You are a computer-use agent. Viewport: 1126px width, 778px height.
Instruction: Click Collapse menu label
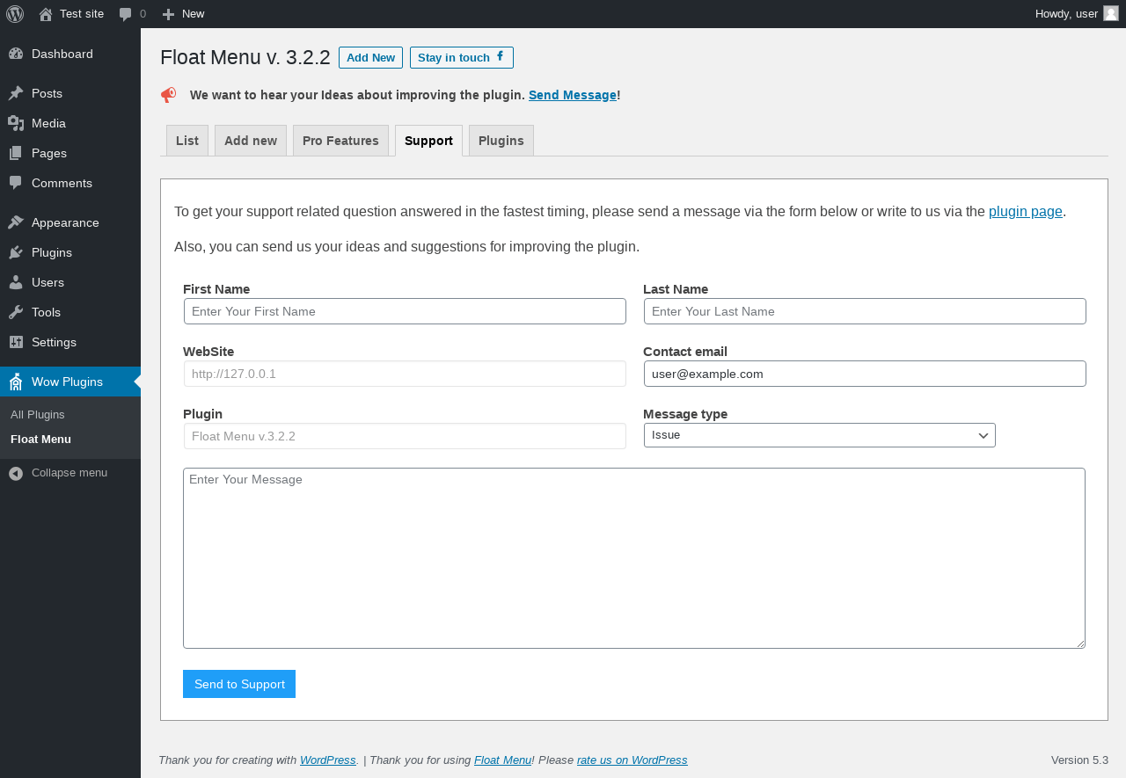point(69,473)
